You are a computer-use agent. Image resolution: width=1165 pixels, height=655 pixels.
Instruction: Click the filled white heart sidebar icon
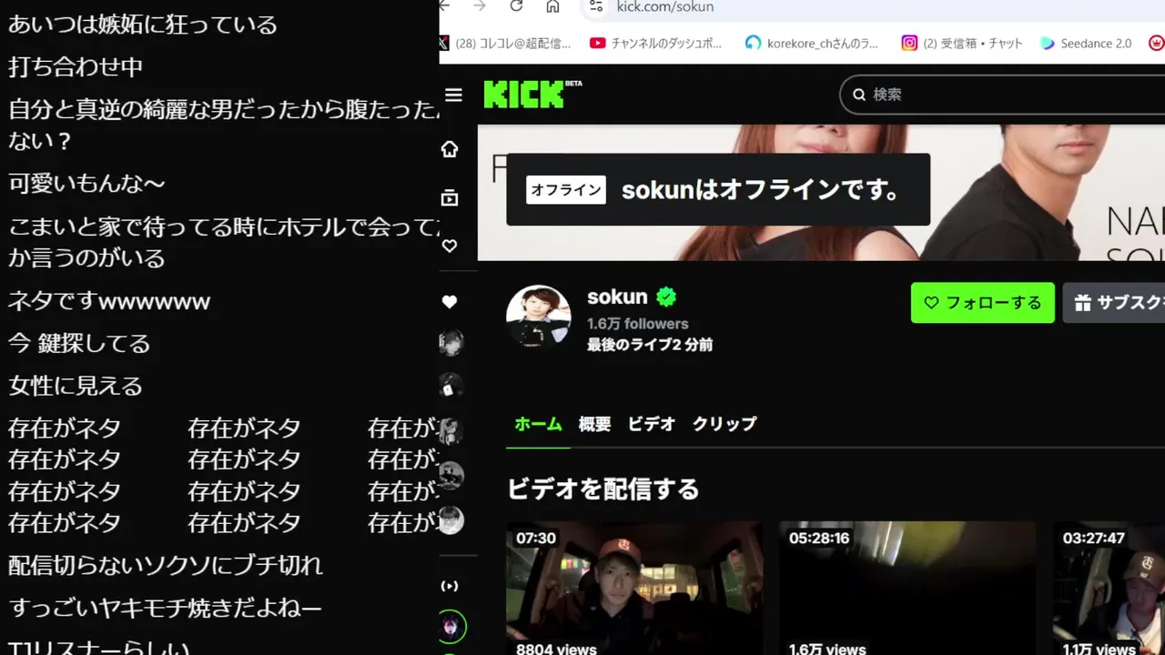tap(450, 302)
